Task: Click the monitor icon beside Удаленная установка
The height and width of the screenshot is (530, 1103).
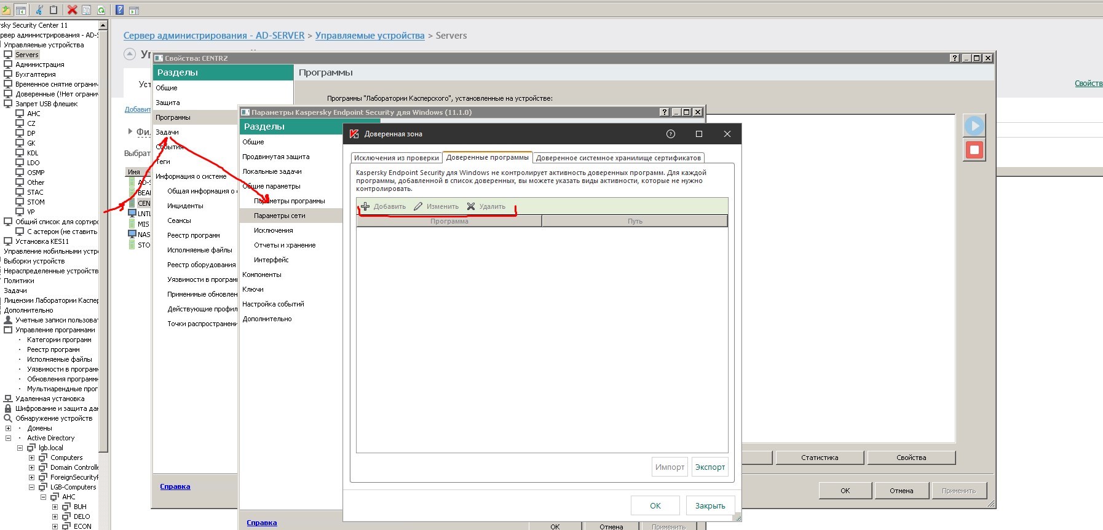Action: (8, 399)
